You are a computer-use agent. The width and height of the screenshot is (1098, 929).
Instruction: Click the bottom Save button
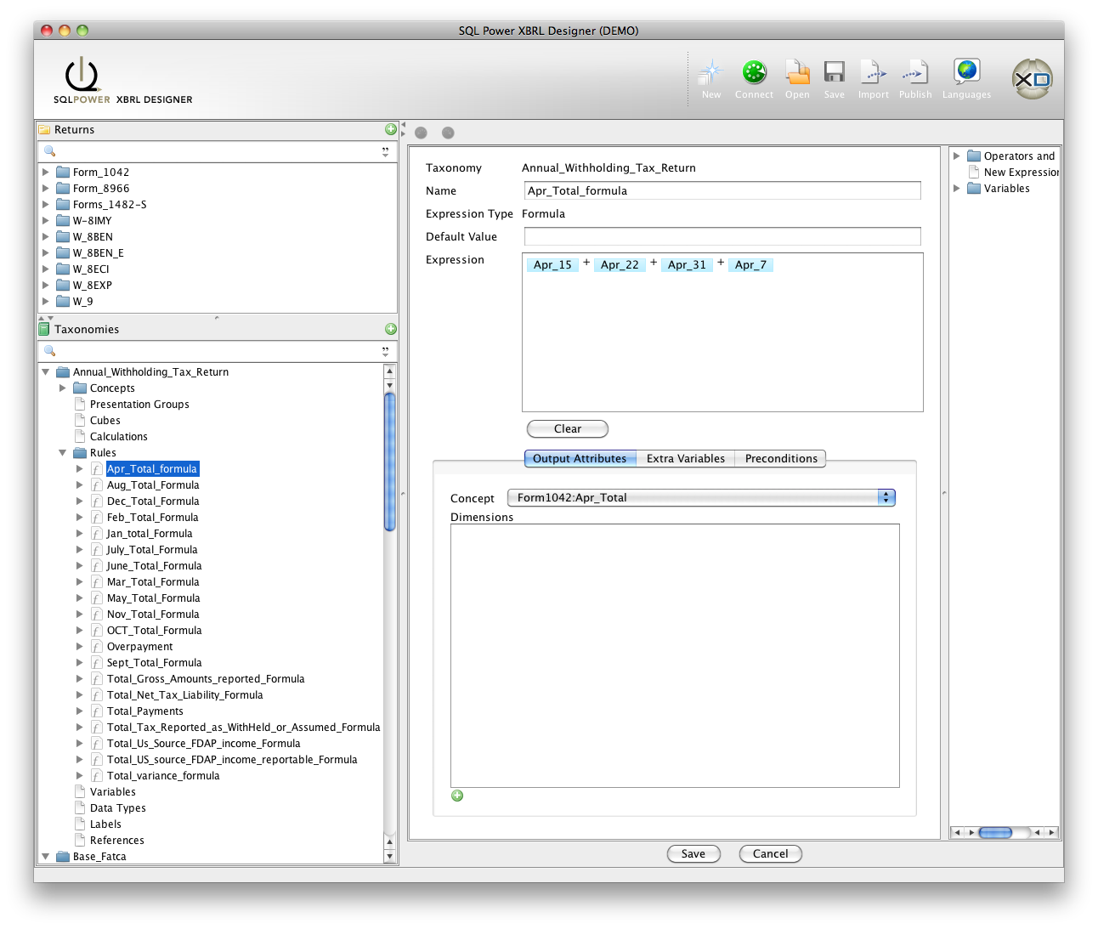pos(693,853)
